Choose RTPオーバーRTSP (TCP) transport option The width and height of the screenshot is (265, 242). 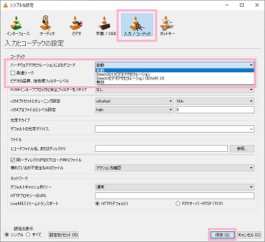point(178,204)
